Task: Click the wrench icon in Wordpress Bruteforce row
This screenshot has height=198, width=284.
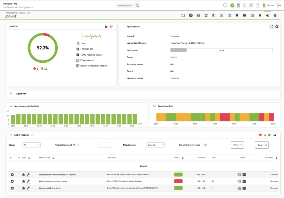Action: coord(28,175)
